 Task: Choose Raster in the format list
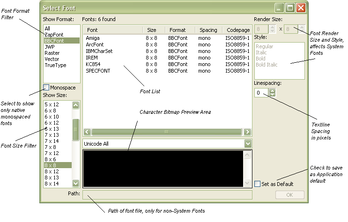point(52,53)
